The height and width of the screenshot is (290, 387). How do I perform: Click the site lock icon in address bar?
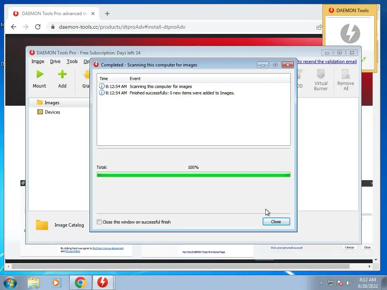tap(53, 27)
